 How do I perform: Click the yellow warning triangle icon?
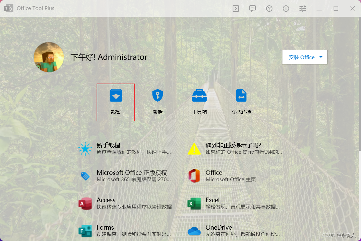pyautogui.click(x=194, y=149)
